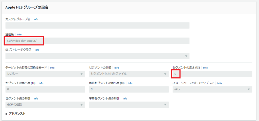This screenshot has width=259, height=121.
Task: Open the 字幕セグメント長の制御 dropdown
Action: pyautogui.click(x=128, y=105)
